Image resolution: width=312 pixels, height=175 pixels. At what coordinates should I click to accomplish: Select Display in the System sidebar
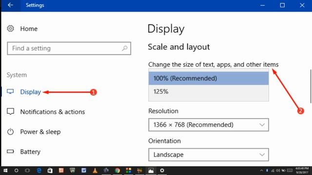(30, 92)
